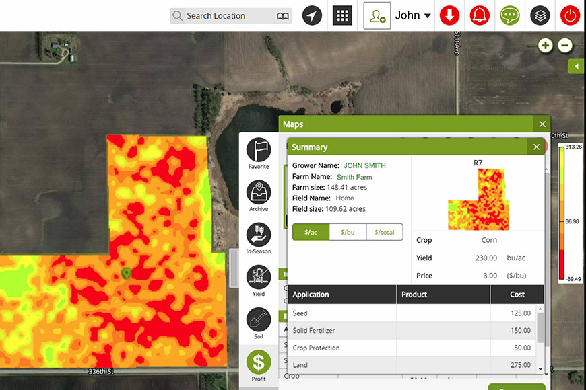Click the profit color legend bar

point(561,213)
